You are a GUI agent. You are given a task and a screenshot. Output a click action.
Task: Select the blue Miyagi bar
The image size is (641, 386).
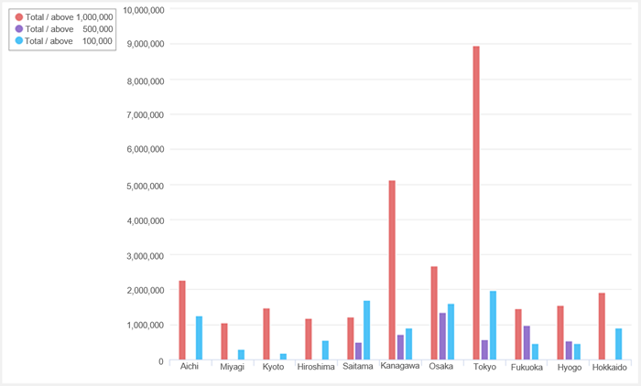(241, 355)
